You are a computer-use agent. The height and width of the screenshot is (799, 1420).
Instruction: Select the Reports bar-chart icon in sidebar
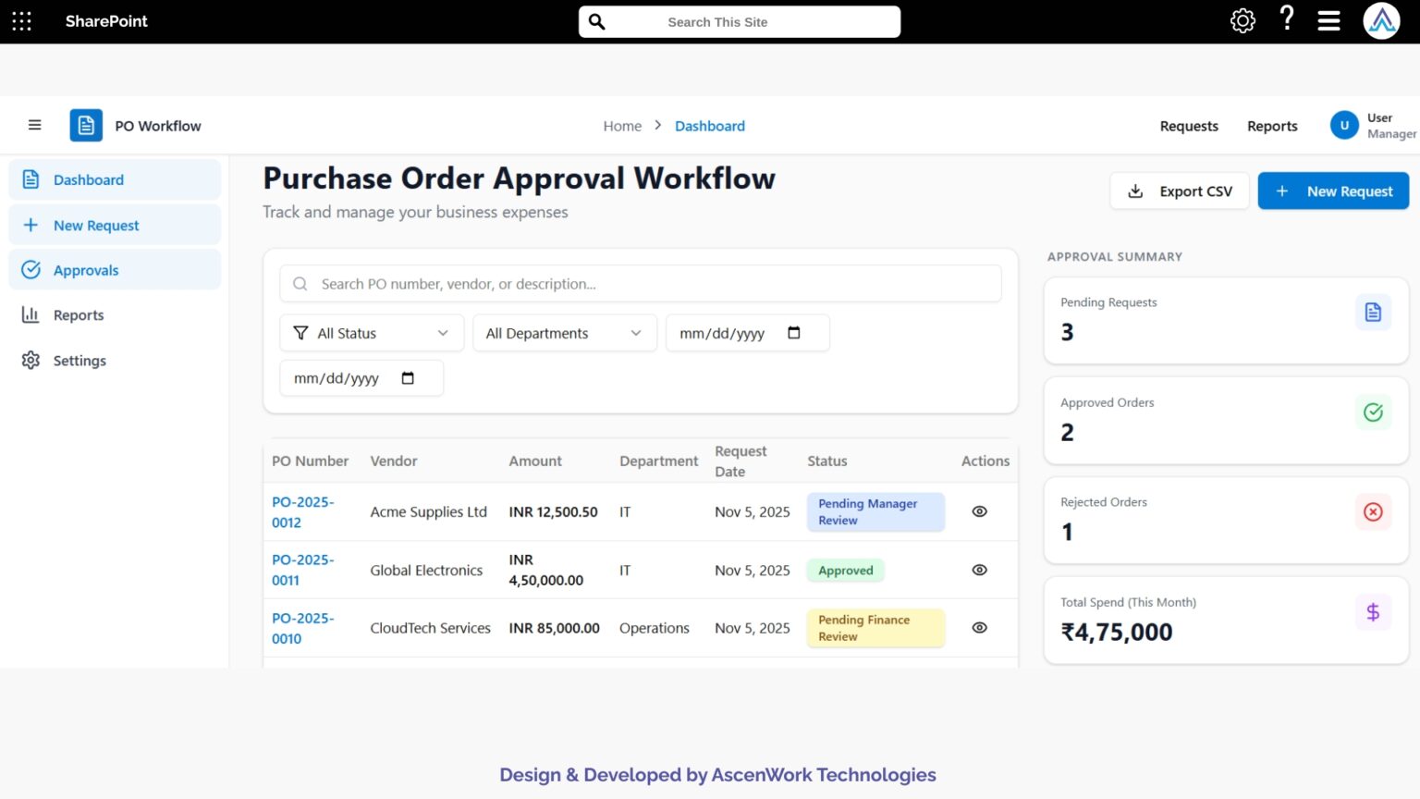tap(31, 314)
